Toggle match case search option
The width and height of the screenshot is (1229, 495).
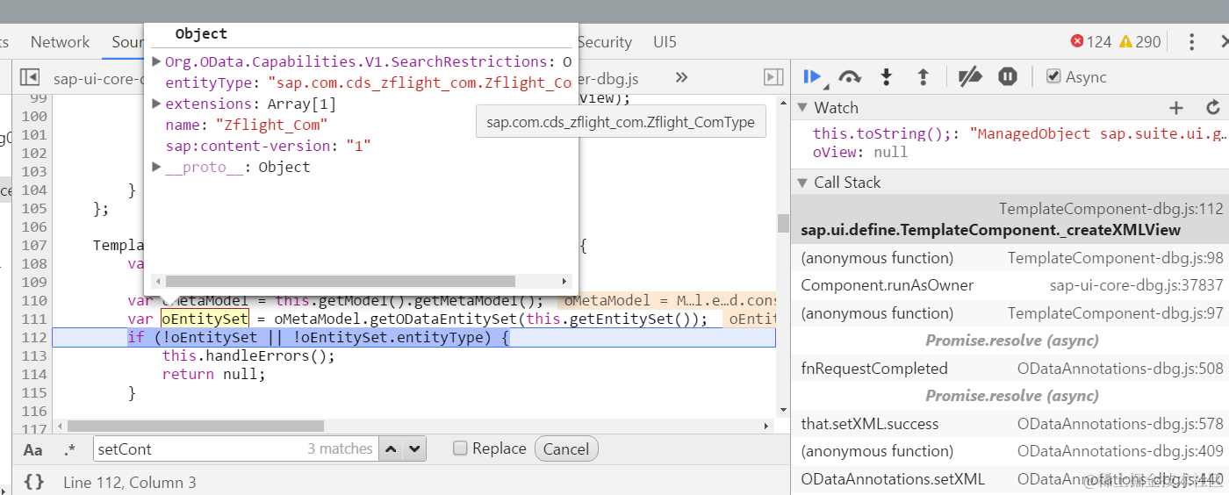(32, 449)
